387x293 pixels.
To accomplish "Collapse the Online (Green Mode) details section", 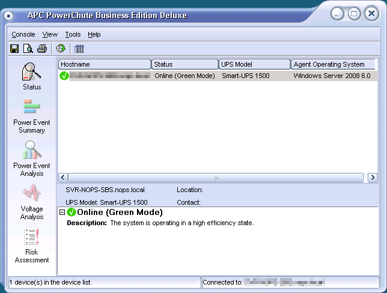I will pyautogui.click(x=62, y=212).
